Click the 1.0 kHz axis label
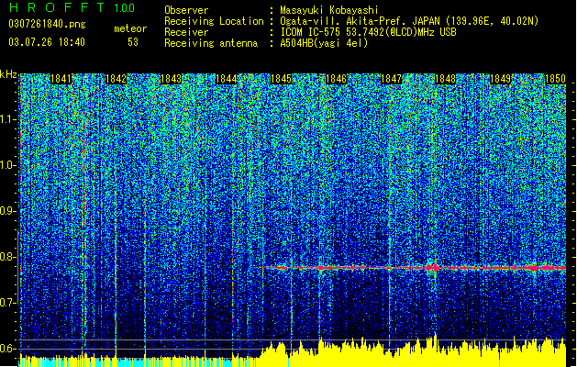Screen dimensions: 577x367 point(7,166)
